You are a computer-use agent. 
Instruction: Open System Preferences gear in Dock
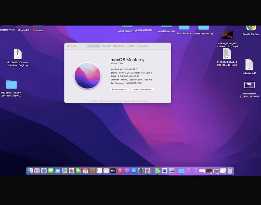point(141,171)
